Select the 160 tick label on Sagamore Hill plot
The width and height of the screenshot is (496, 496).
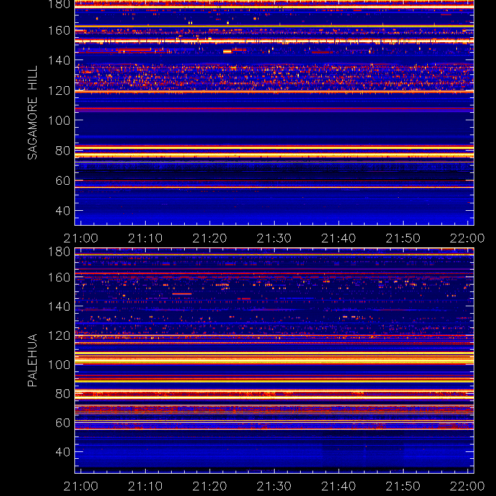(x=59, y=30)
